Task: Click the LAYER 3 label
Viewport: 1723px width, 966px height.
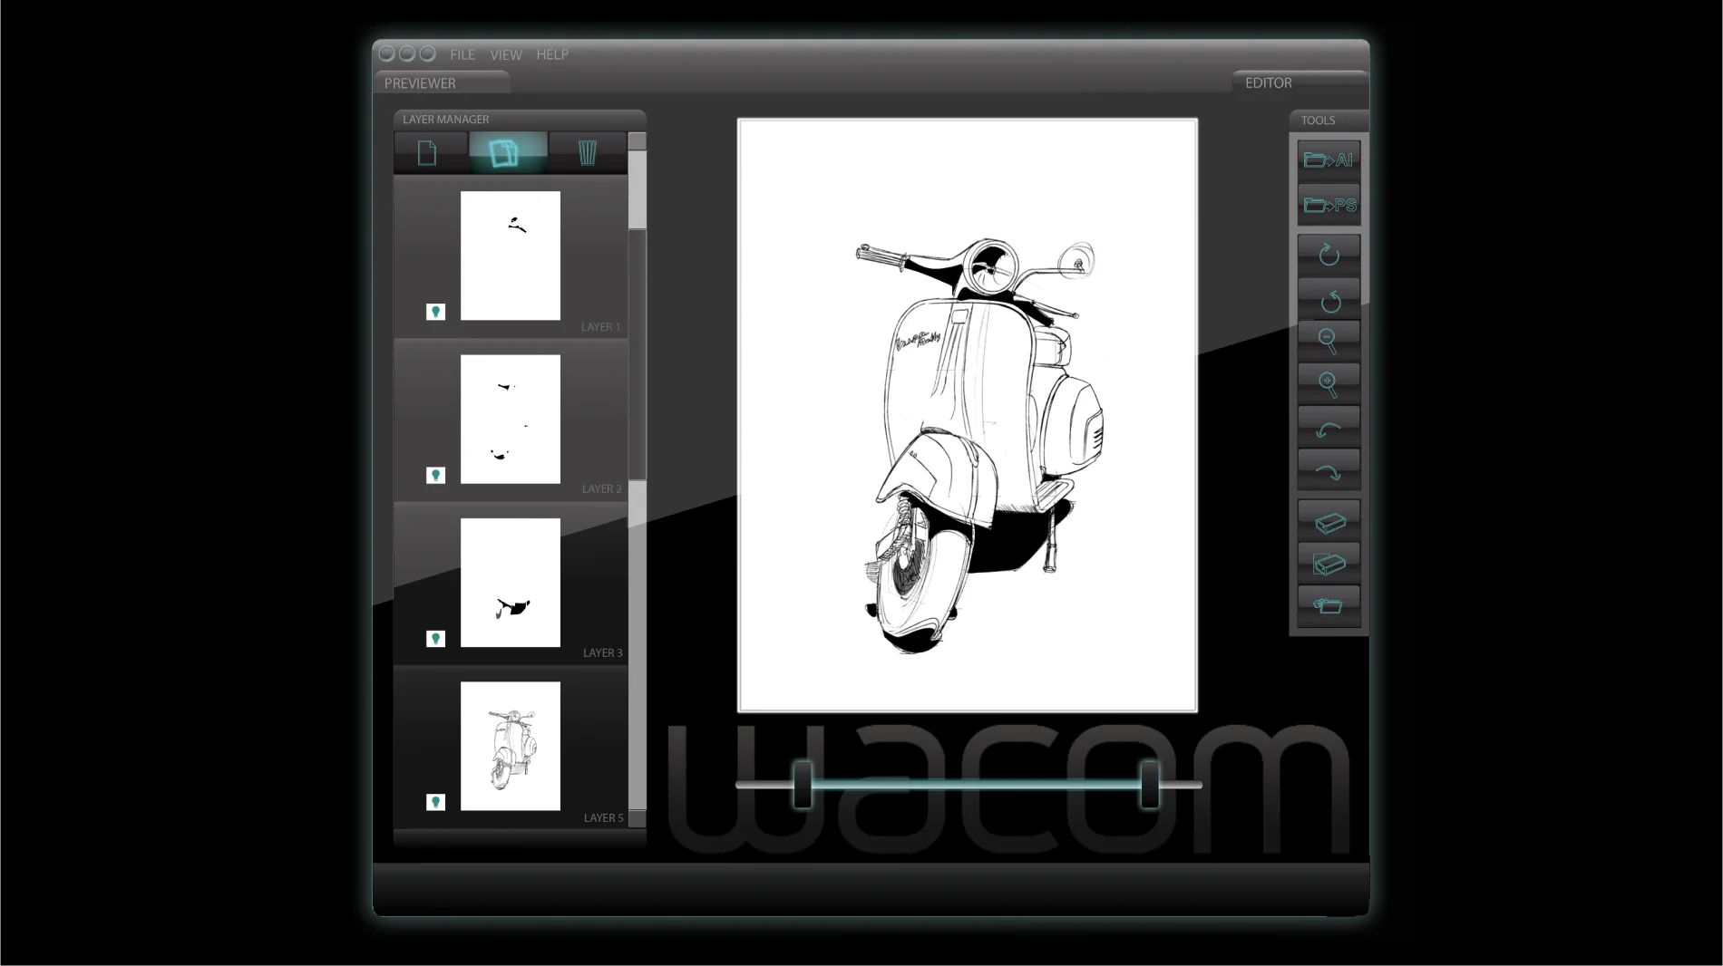Action: (x=603, y=652)
